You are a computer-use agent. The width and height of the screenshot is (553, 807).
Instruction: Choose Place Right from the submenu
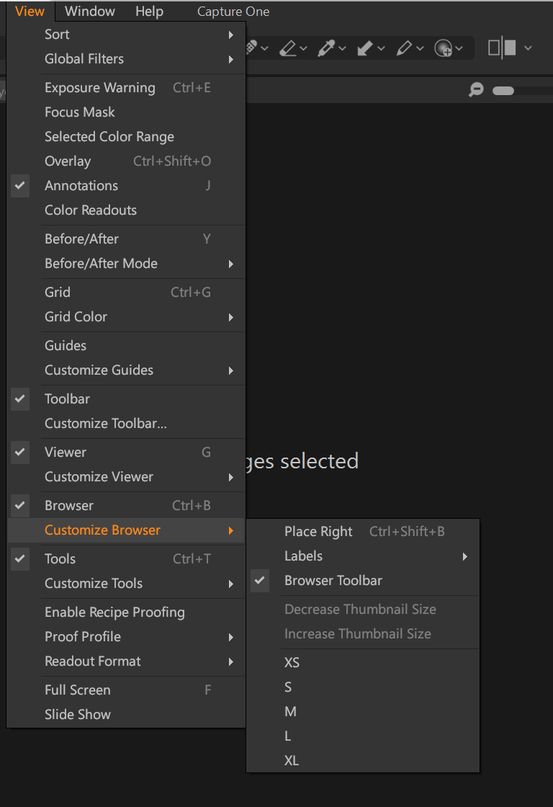click(x=318, y=531)
